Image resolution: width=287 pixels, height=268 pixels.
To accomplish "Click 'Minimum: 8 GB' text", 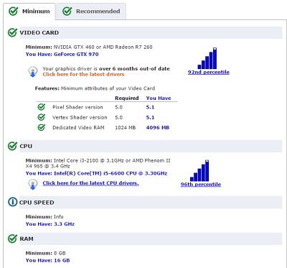I will point(45,253).
